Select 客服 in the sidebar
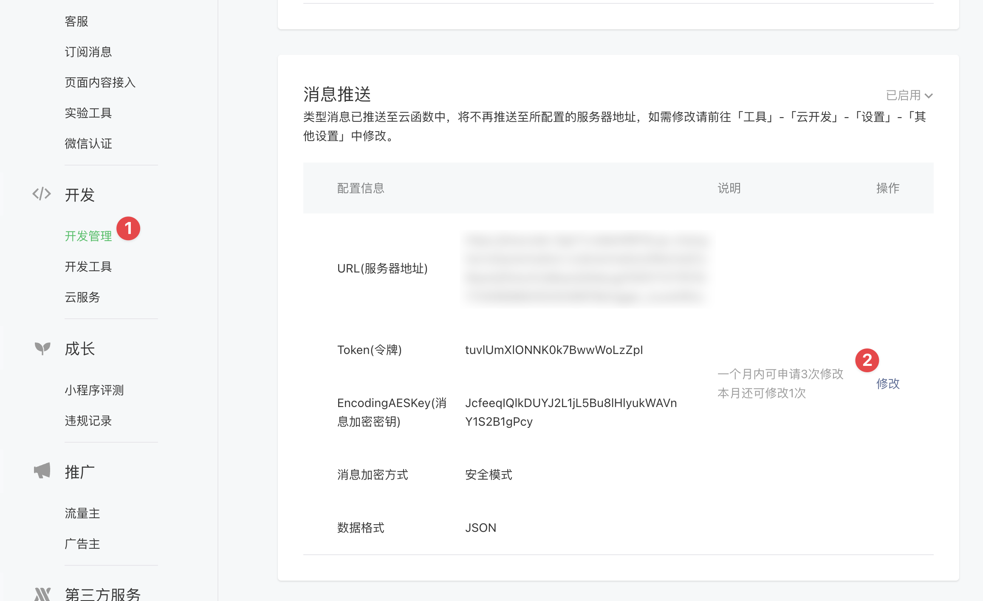The height and width of the screenshot is (601, 983). (x=76, y=21)
